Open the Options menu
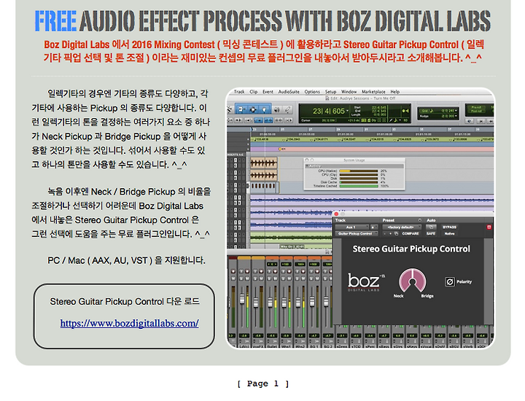 point(312,92)
